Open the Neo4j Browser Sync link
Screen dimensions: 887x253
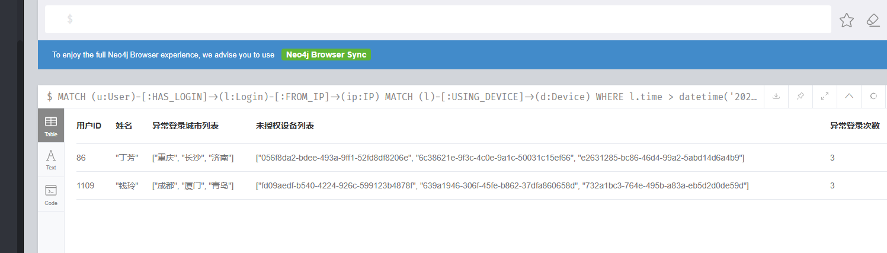pyautogui.click(x=326, y=55)
